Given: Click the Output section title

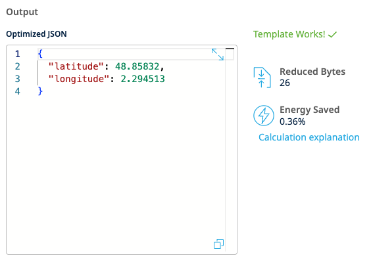Looking at the screenshot, I should [x=22, y=12].
